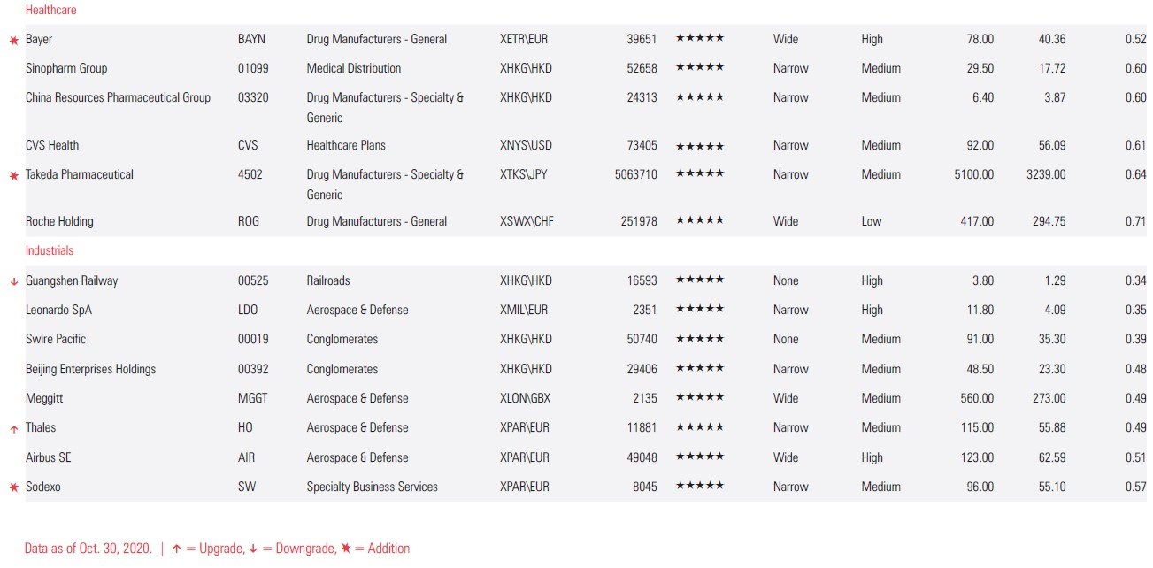The image size is (1153, 568).
Task: Click the Meggitt company name
Action: 44,398
